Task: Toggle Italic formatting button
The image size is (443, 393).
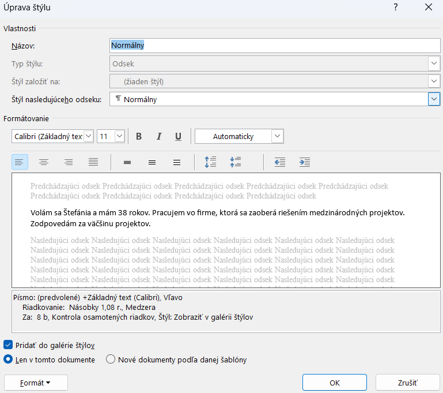Action: click(x=159, y=136)
